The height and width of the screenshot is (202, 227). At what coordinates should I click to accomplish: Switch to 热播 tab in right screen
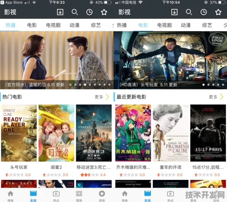click(x=122, y=25)
